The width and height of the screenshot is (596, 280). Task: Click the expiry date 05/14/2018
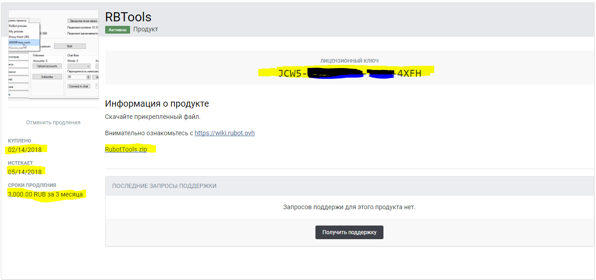pyautogui.click(x=25, y=172)
